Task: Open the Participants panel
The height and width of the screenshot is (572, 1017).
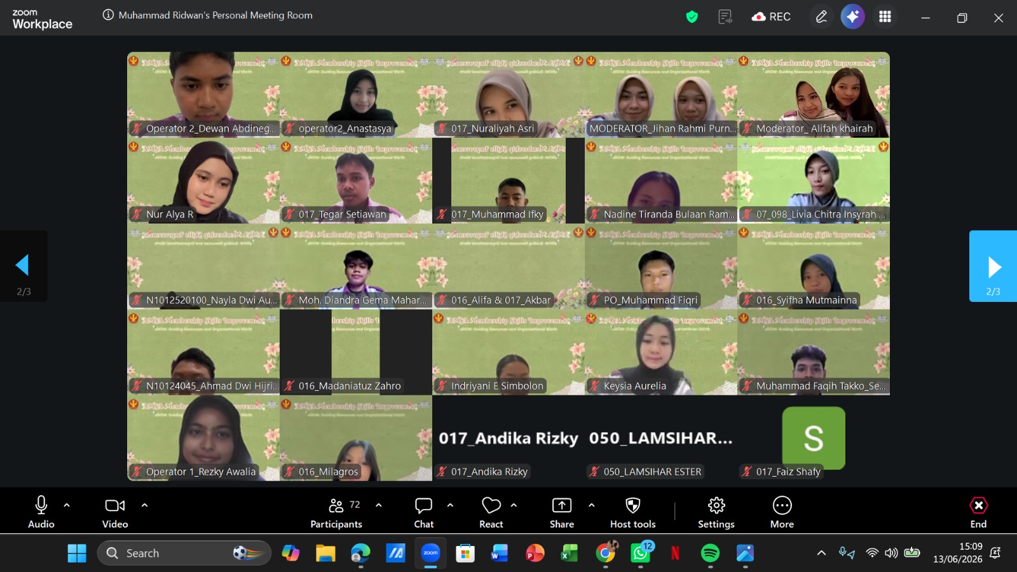Action: 336,512
